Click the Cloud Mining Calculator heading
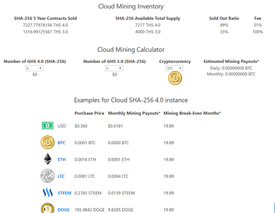The height and width of the screenshot is (213, 275). pyautogui.click(x=131, y=50)
